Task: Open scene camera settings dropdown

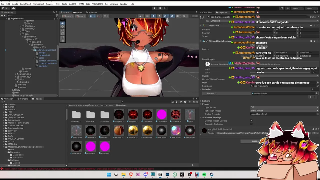Action: tap(178, 16)
